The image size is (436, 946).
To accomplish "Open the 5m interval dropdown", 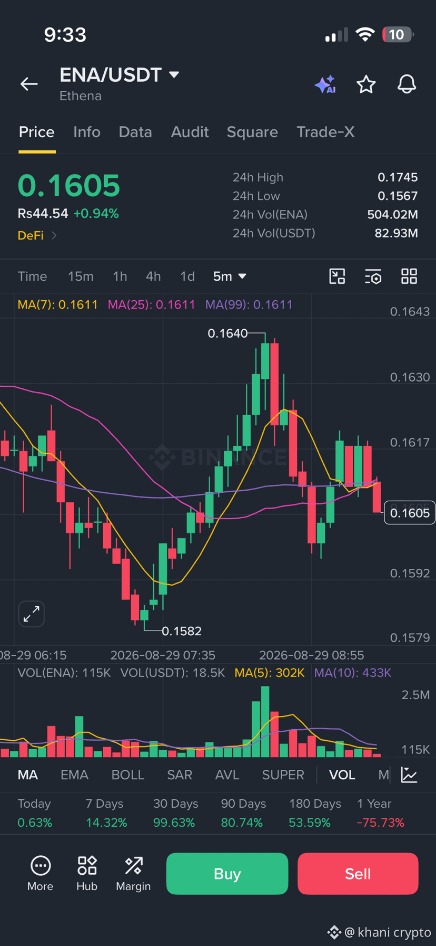I will tap(230, 276).
